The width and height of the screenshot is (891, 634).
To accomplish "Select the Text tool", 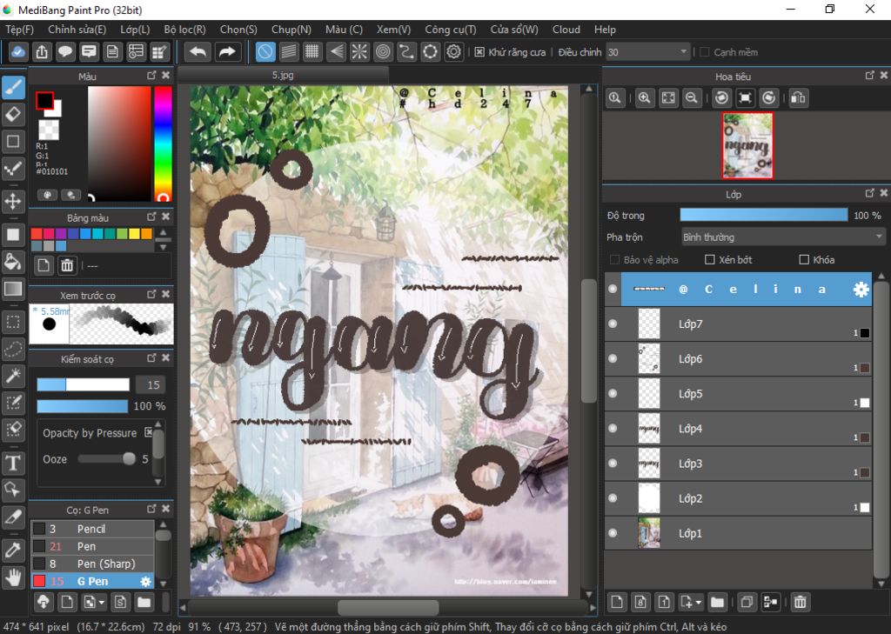I will pyautogui.click(x=13, y=463).
